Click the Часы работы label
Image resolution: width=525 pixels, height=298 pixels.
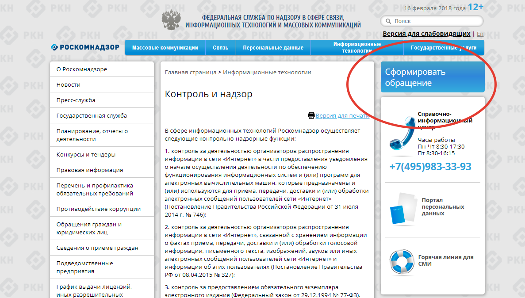click(436, 140)
